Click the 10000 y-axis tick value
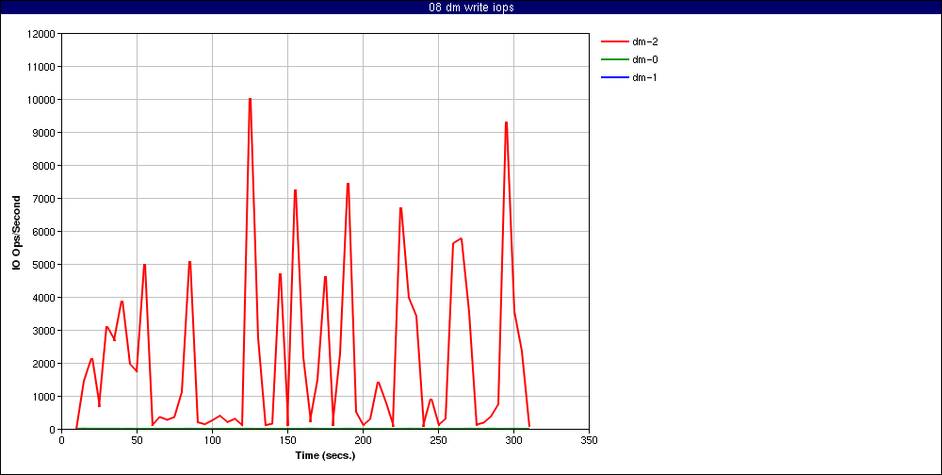The width and height of the screenshot is (942, 475). (42, 100)
